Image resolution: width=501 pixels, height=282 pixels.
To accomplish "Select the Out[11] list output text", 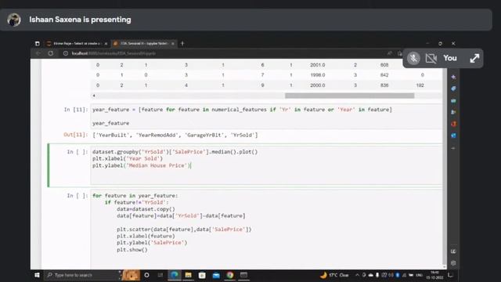I will [x=175, y=135].
